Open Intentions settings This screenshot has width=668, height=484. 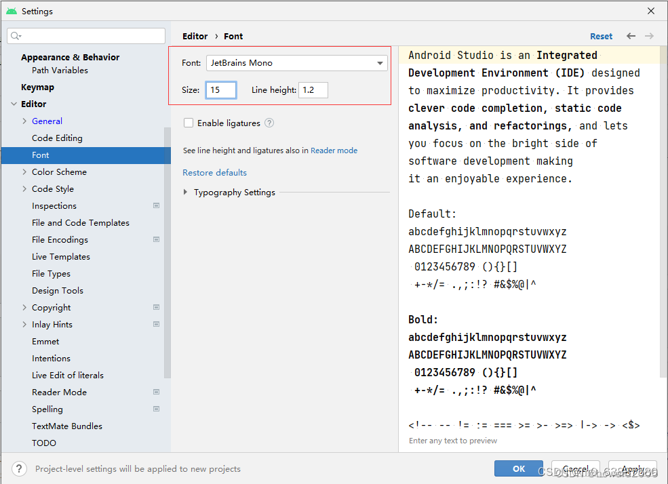pyautogui.click(x=51, y=359)
